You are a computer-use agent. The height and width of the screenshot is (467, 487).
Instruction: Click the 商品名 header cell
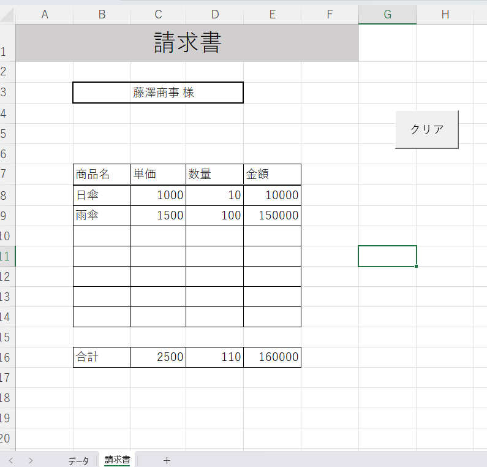tap(102, 174)
